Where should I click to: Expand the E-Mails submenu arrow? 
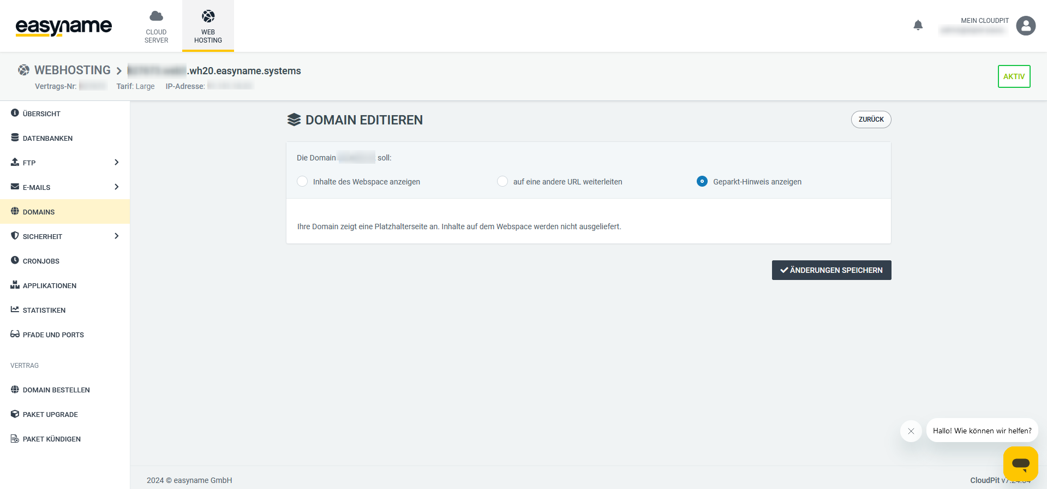pos(116,187)
